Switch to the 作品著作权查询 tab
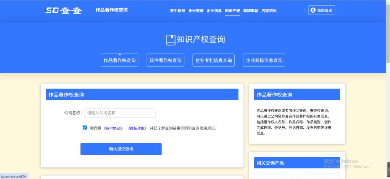This screenshot has height=179, width=390. 120,60
